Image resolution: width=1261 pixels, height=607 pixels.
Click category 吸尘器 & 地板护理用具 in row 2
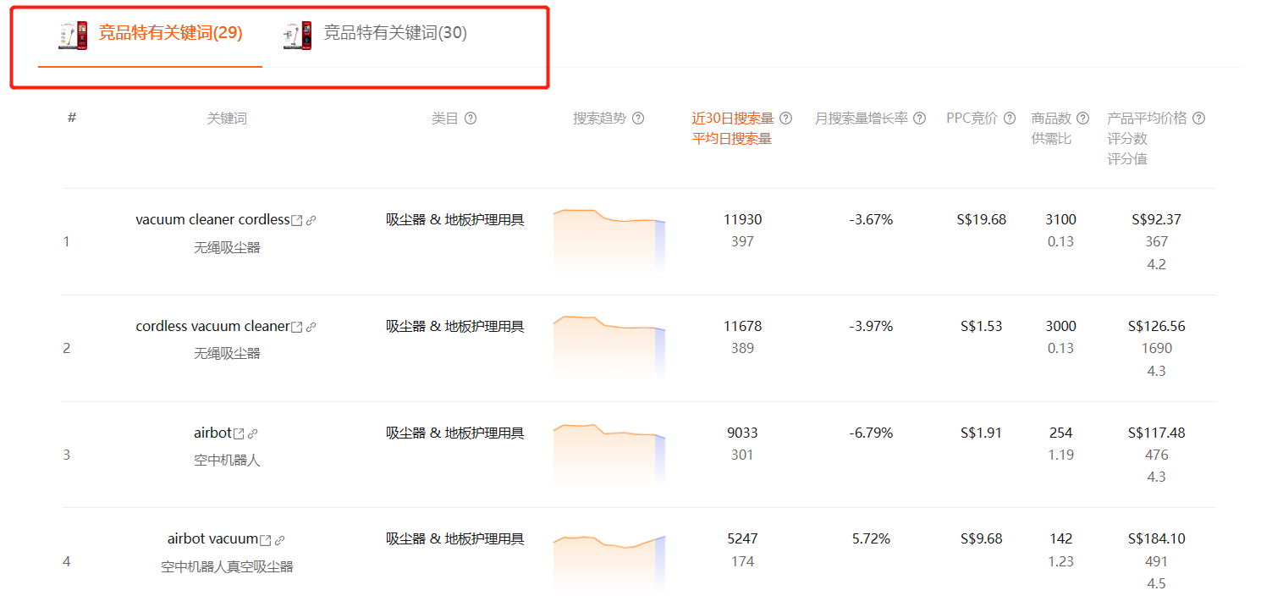click(x=455, y=327)
